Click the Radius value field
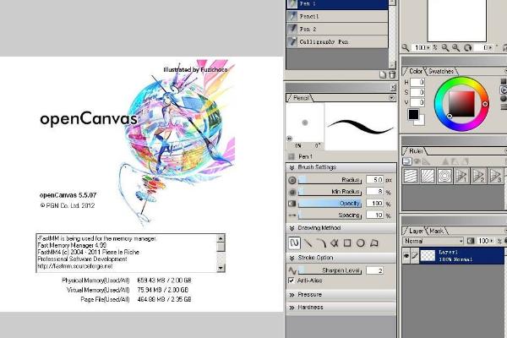 pos(374,180)
